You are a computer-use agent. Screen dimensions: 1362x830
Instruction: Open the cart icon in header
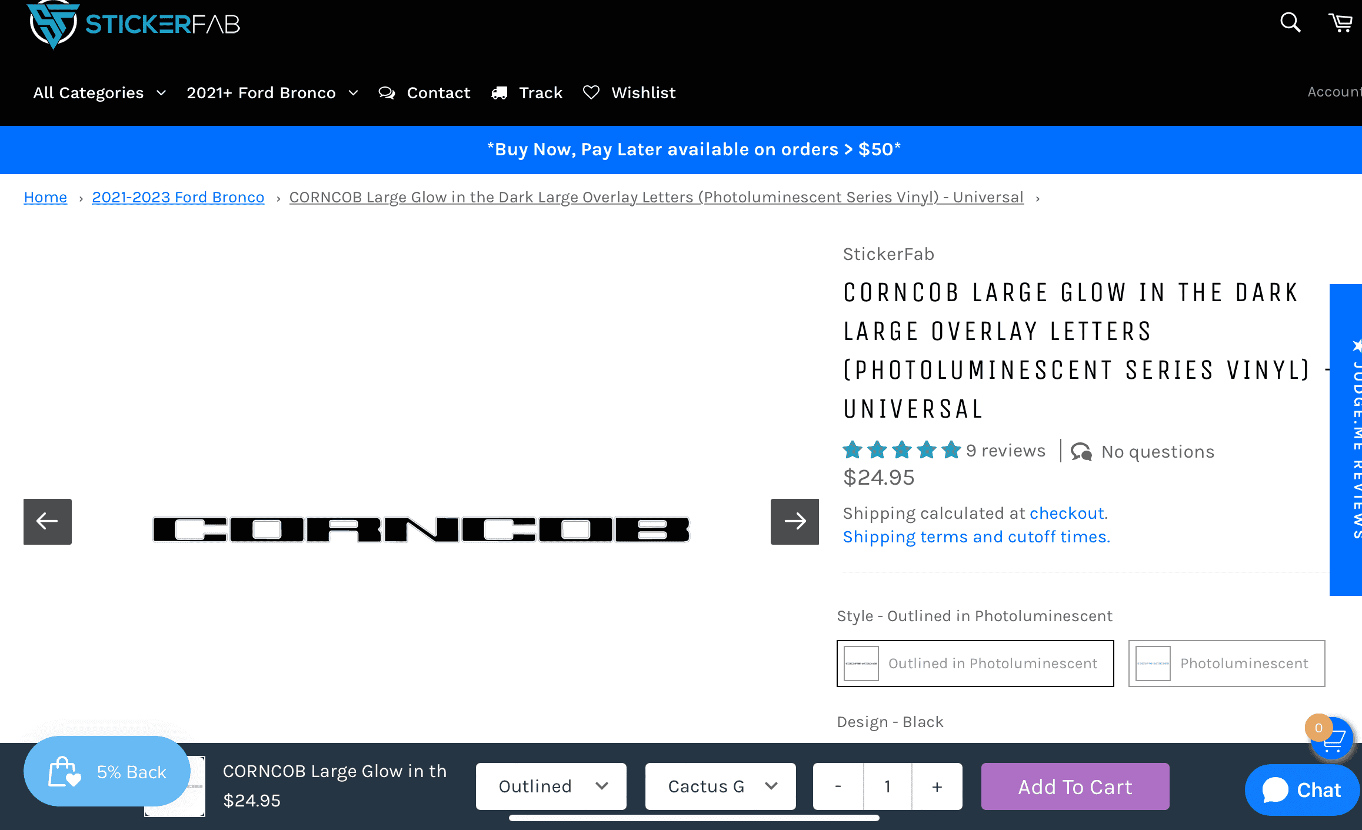click(1341, 22)
